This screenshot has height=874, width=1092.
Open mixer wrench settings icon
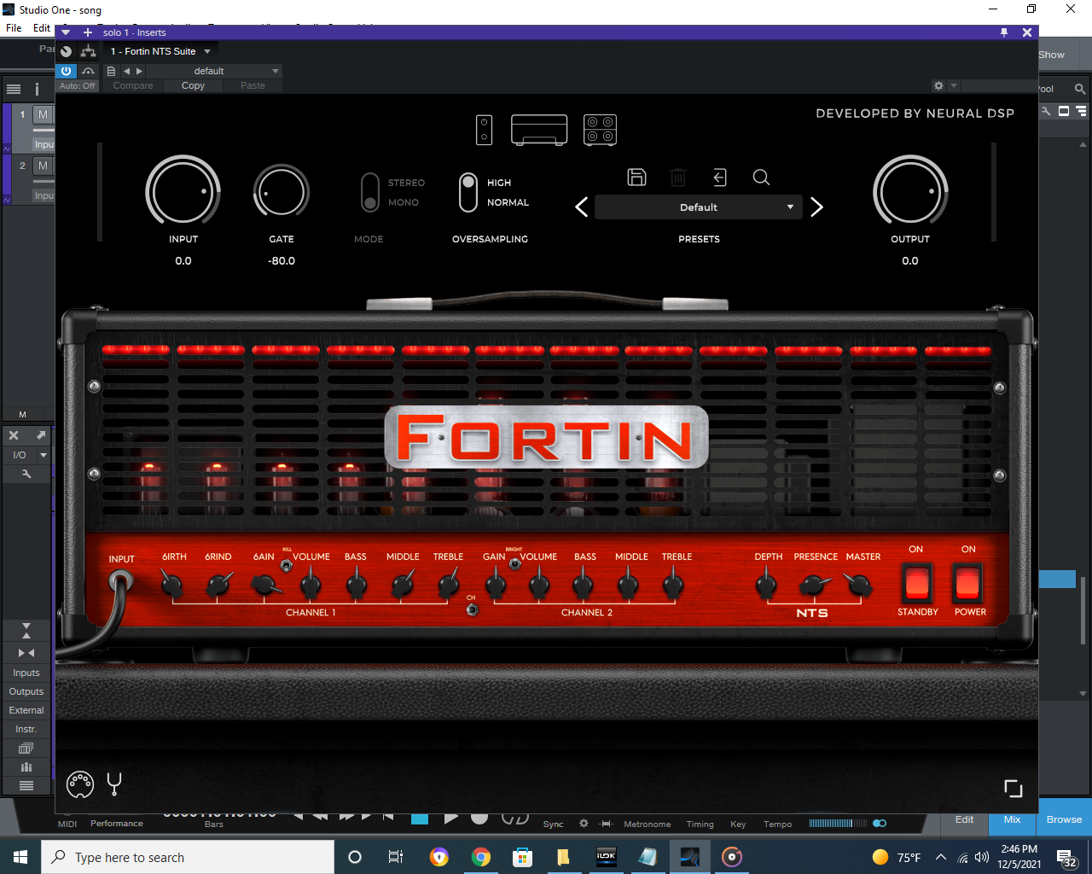click(x=26, y=474)
